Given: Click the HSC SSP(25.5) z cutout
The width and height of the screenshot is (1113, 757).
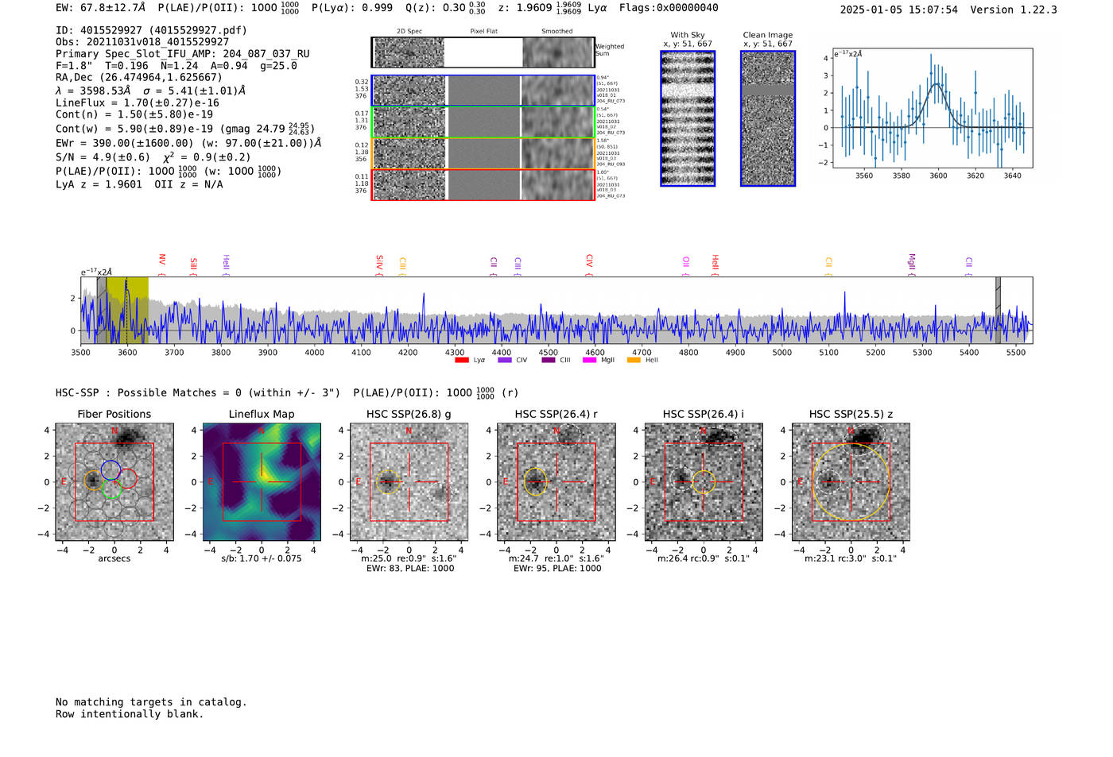Looking at the screenshot, I should 851,482.
